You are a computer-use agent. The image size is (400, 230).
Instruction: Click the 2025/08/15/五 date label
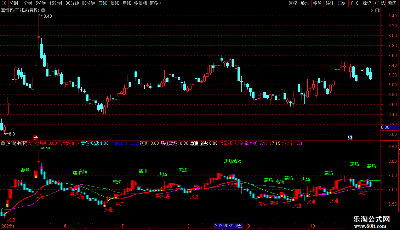pos(228,226)
